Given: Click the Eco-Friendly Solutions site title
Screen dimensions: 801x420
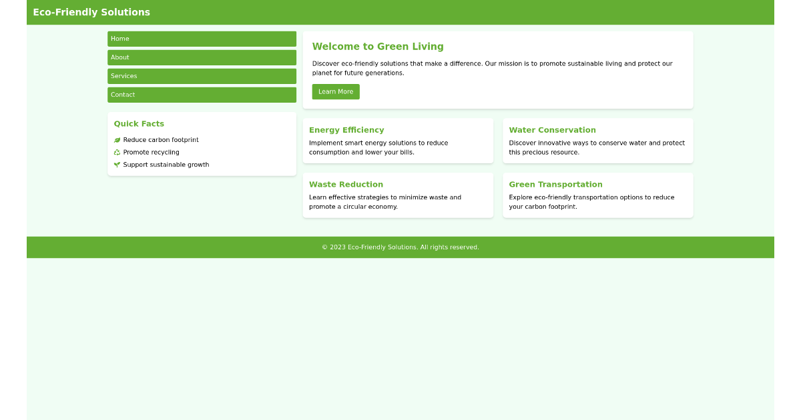Looking at the screenshot, I should [x=91, y=12].
